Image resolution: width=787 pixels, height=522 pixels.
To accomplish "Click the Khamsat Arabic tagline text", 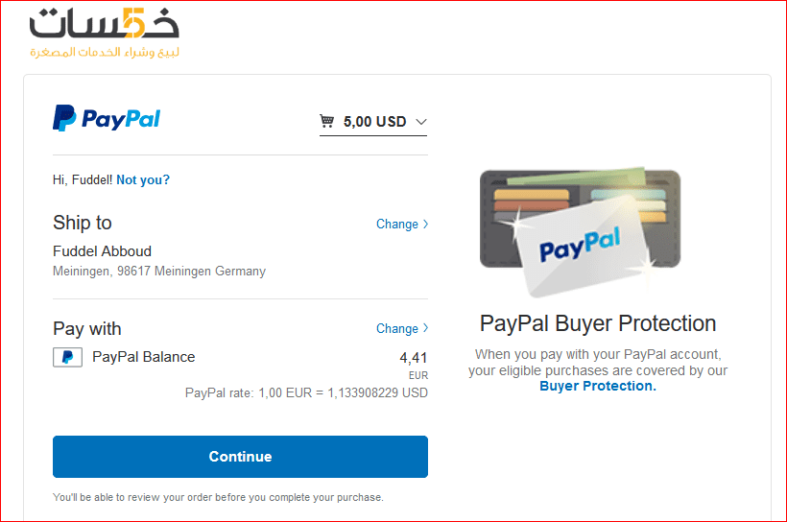I will (105, 52).
